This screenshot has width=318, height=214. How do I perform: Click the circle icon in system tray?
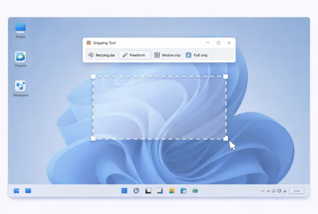click(279, 191)
